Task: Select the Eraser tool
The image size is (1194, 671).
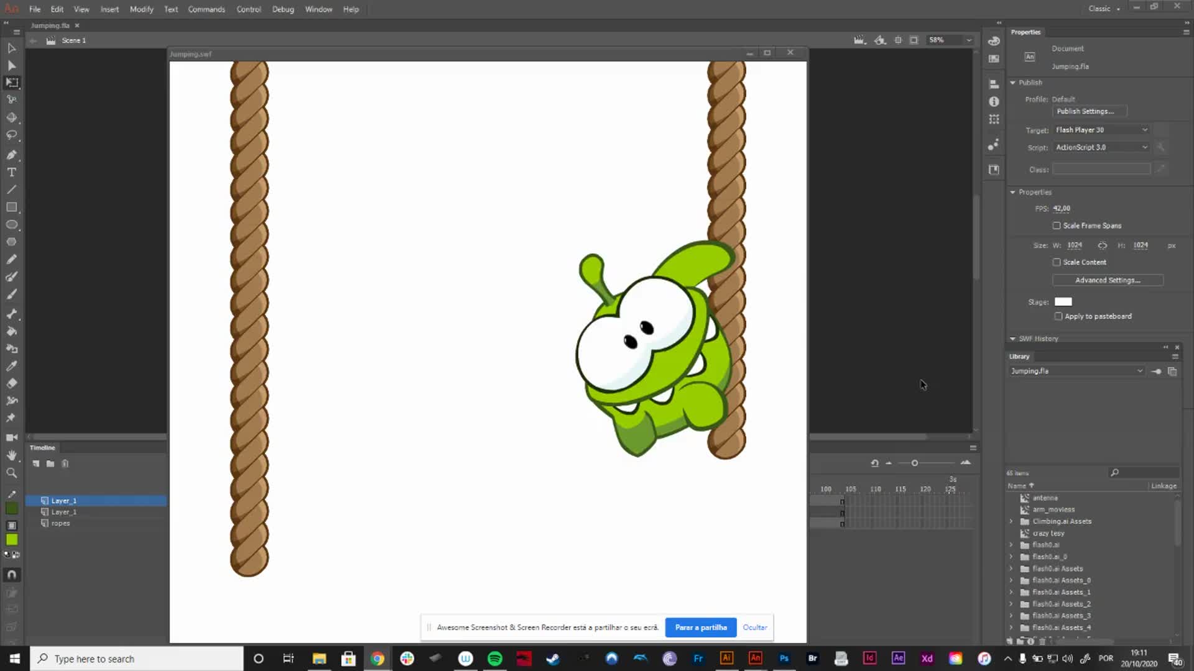Action: tap(11, 383)
